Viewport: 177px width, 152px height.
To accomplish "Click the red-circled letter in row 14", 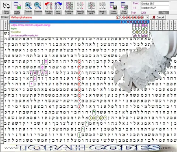I will (x=79, y=106).
